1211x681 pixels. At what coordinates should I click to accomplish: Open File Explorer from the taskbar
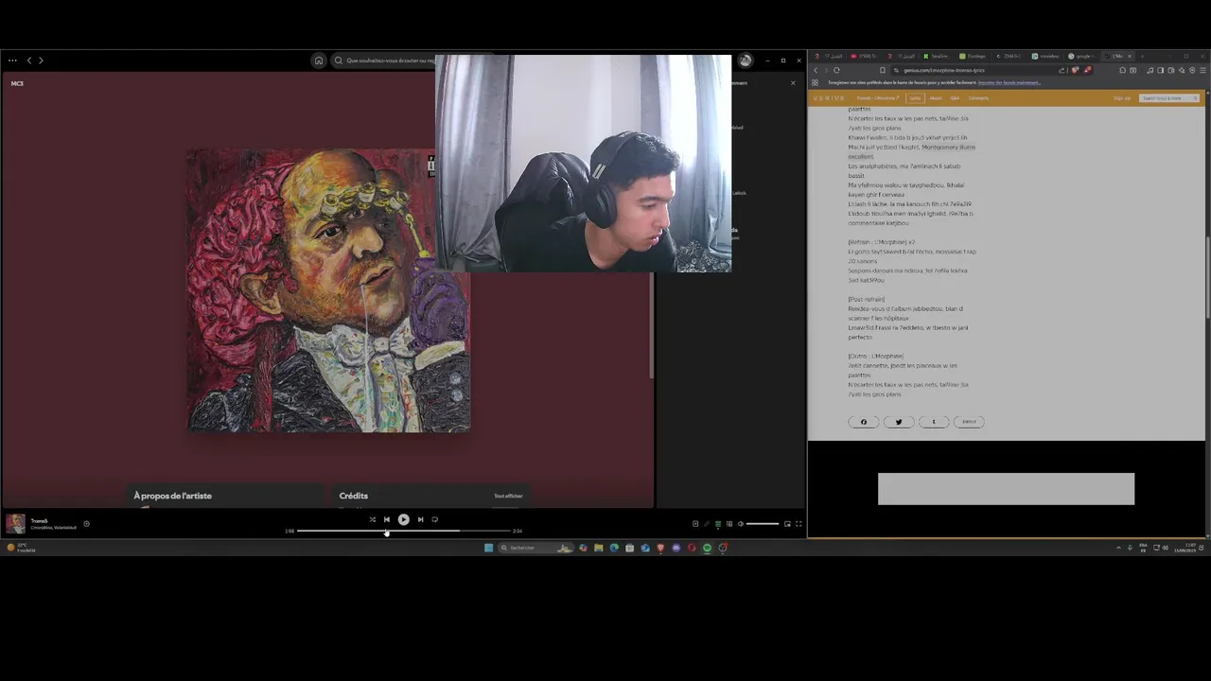click(598, 548)
